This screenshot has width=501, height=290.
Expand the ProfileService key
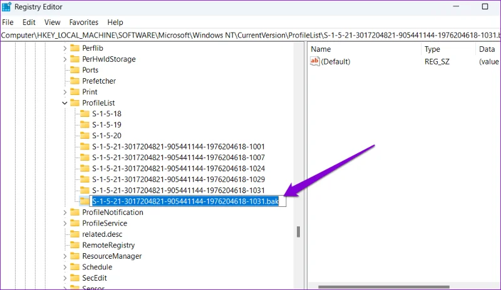pyautogui.click(x=65, y=223)
